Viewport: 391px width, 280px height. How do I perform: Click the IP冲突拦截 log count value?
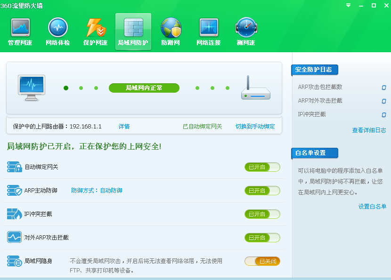coord(384,115)
